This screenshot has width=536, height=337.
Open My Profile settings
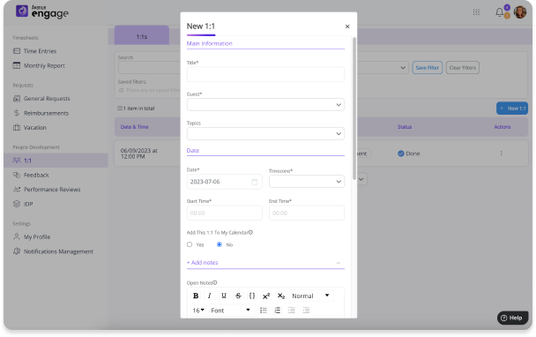[37, 236]
